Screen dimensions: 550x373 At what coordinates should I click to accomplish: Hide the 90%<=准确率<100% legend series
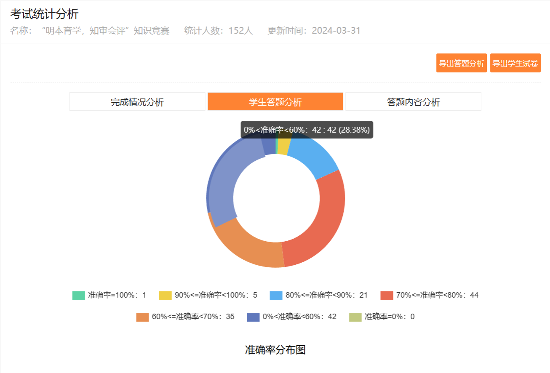pyautogui.click(x=208, y=295)
